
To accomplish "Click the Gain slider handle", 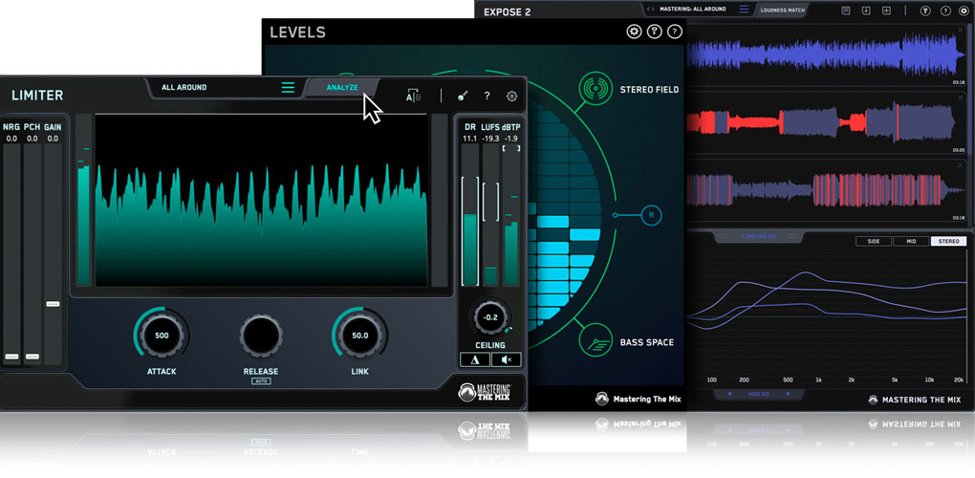I will coord(53,304).
